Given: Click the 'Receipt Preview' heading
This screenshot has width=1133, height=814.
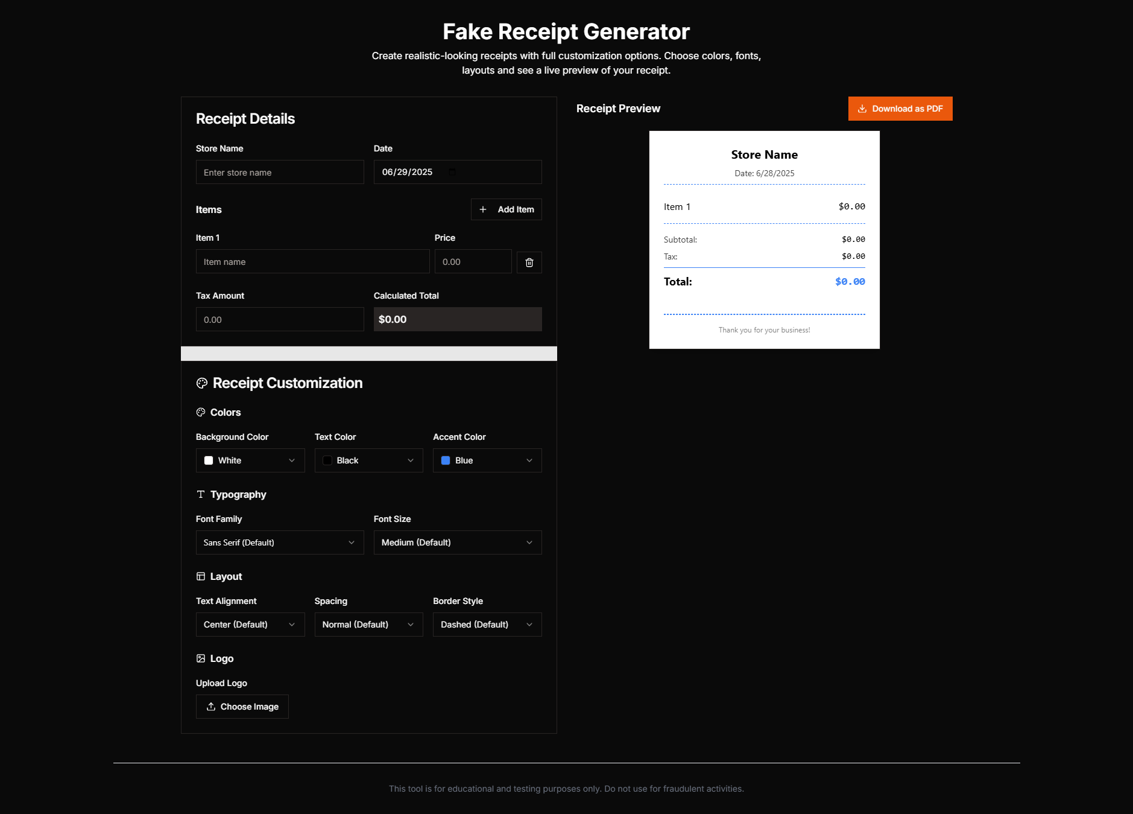Looking at the screenshot, I should coord(618,109).
